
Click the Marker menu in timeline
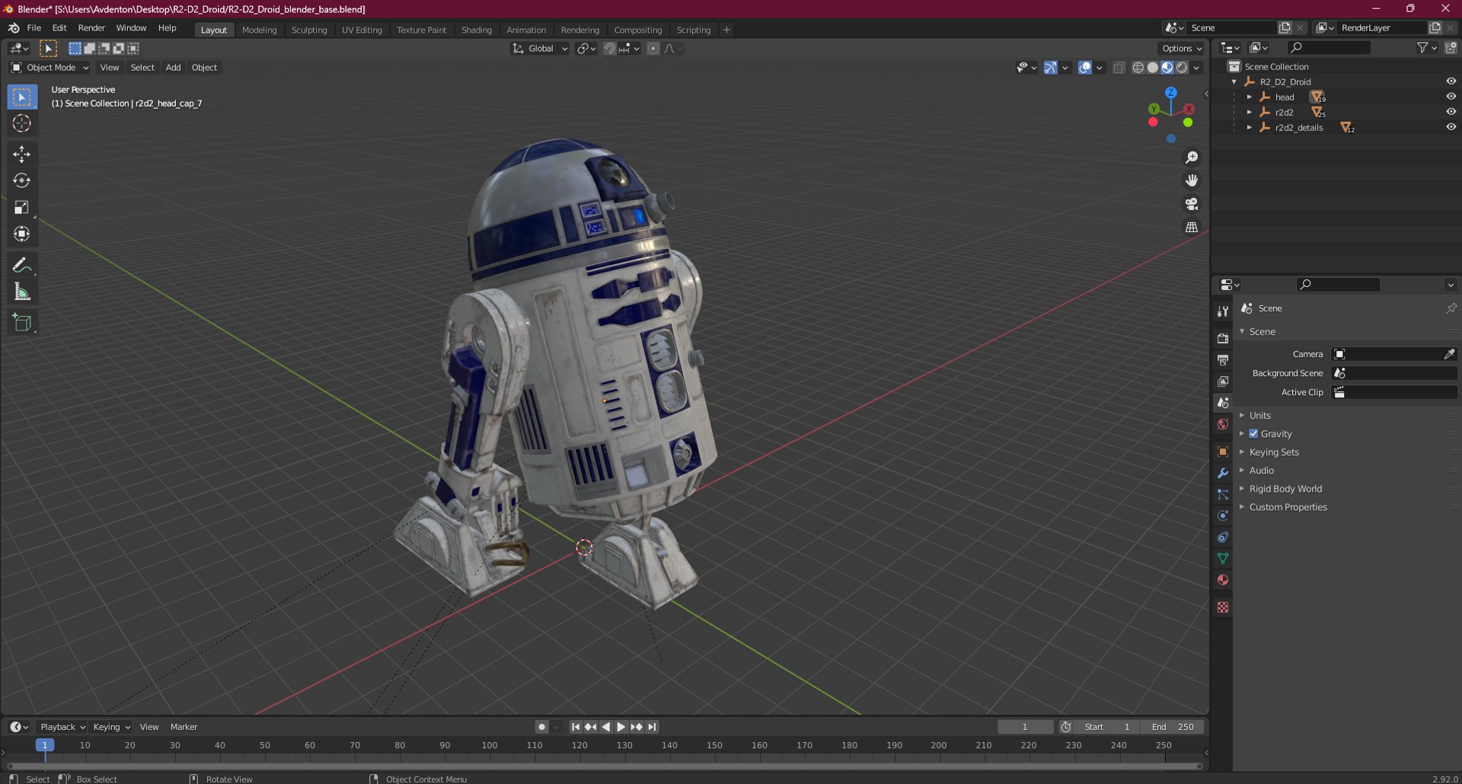coord(184,727)
